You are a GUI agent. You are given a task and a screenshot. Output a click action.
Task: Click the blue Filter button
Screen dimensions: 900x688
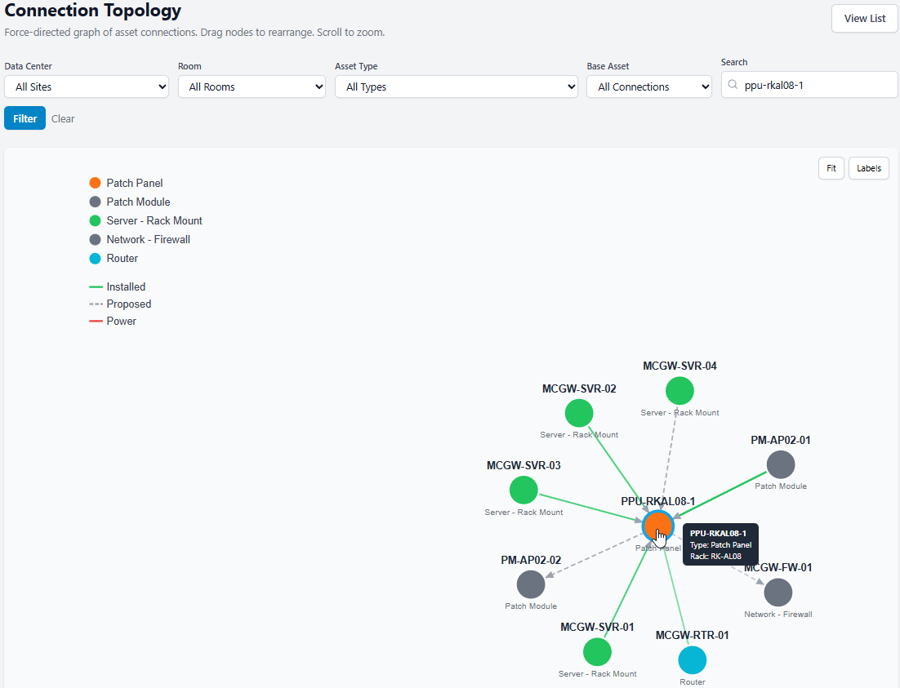tap(25, 118)
